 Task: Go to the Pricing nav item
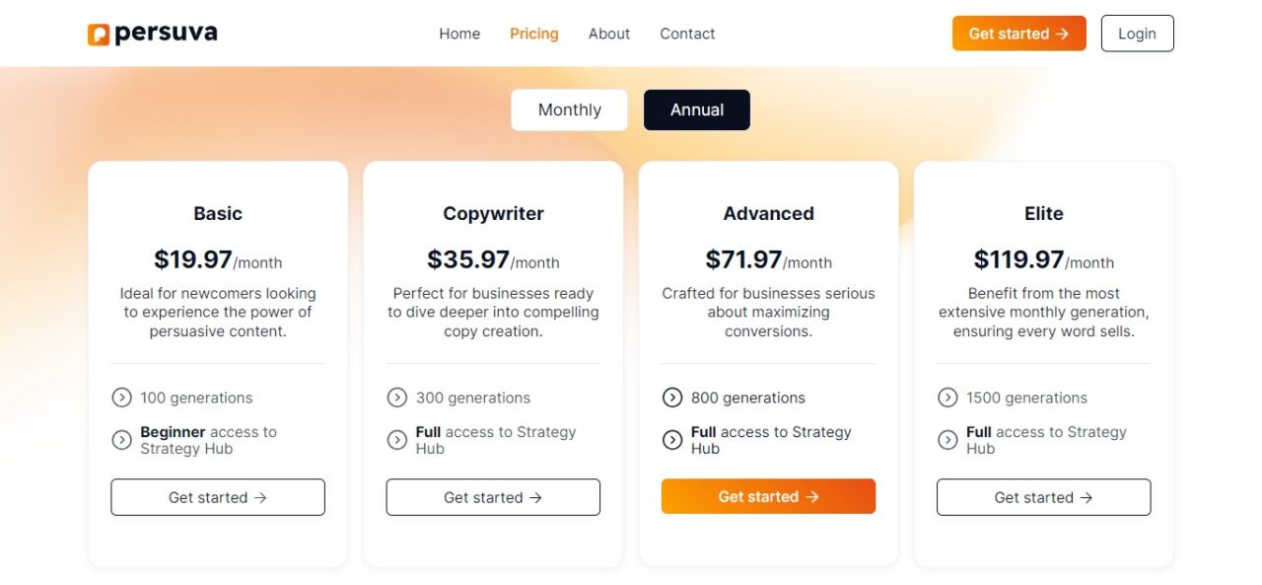[534, 34]
